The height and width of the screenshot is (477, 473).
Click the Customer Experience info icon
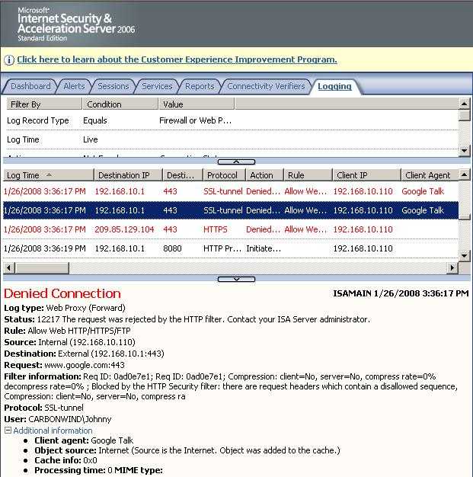pos(9,59)
